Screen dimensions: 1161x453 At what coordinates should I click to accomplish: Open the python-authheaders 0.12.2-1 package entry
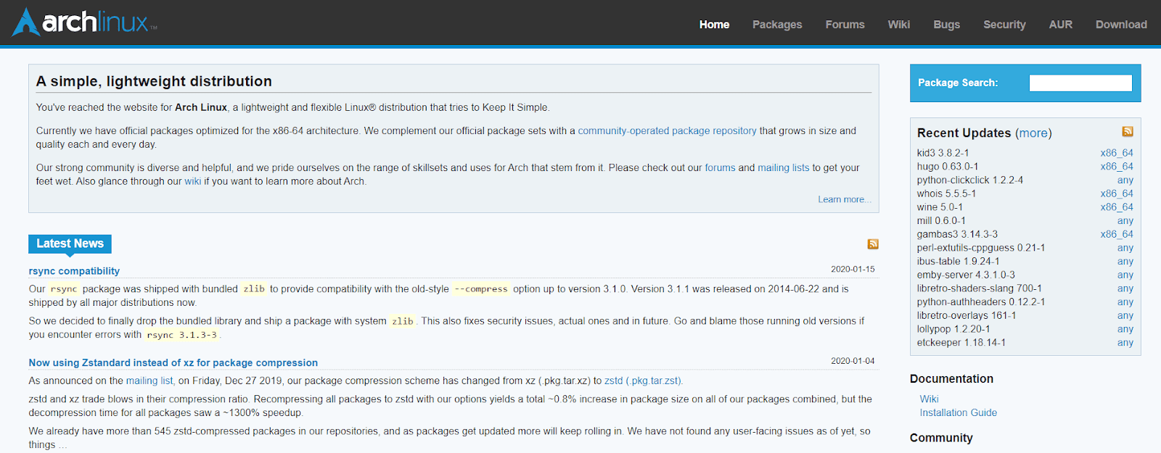point(981,302)
